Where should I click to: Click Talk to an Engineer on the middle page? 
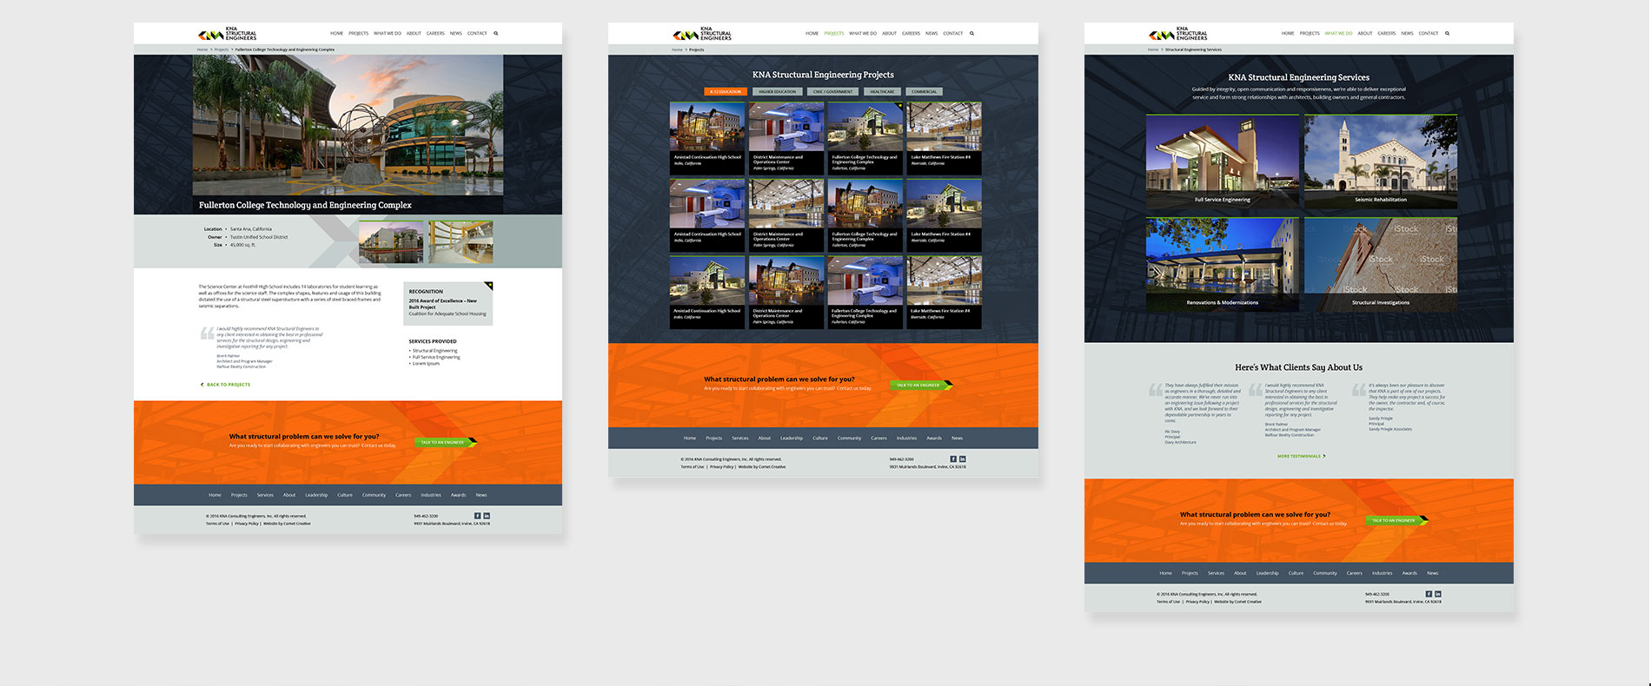(x=921, y=385)
